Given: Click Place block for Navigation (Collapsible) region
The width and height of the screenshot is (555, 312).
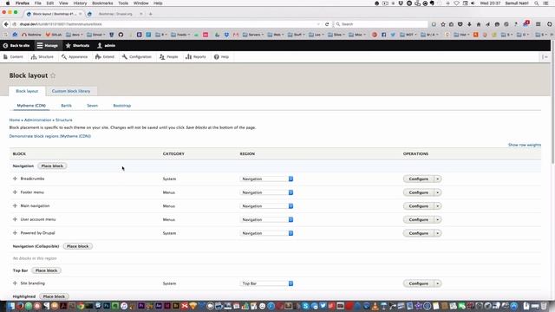Looking at the screenshot, I should pyautogui.click(x=77, y=246).
